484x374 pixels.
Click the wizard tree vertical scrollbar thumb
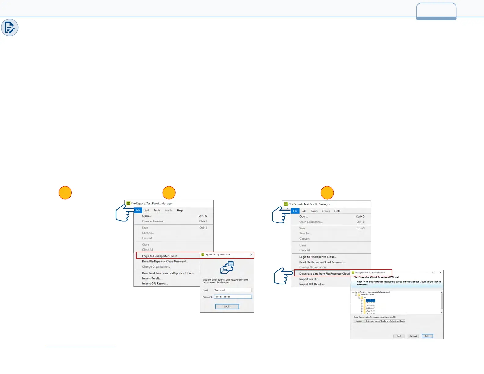point(442,301)
